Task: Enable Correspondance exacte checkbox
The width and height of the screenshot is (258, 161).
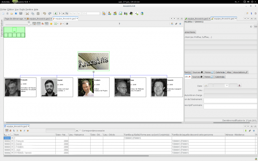Action: point(80,131)
